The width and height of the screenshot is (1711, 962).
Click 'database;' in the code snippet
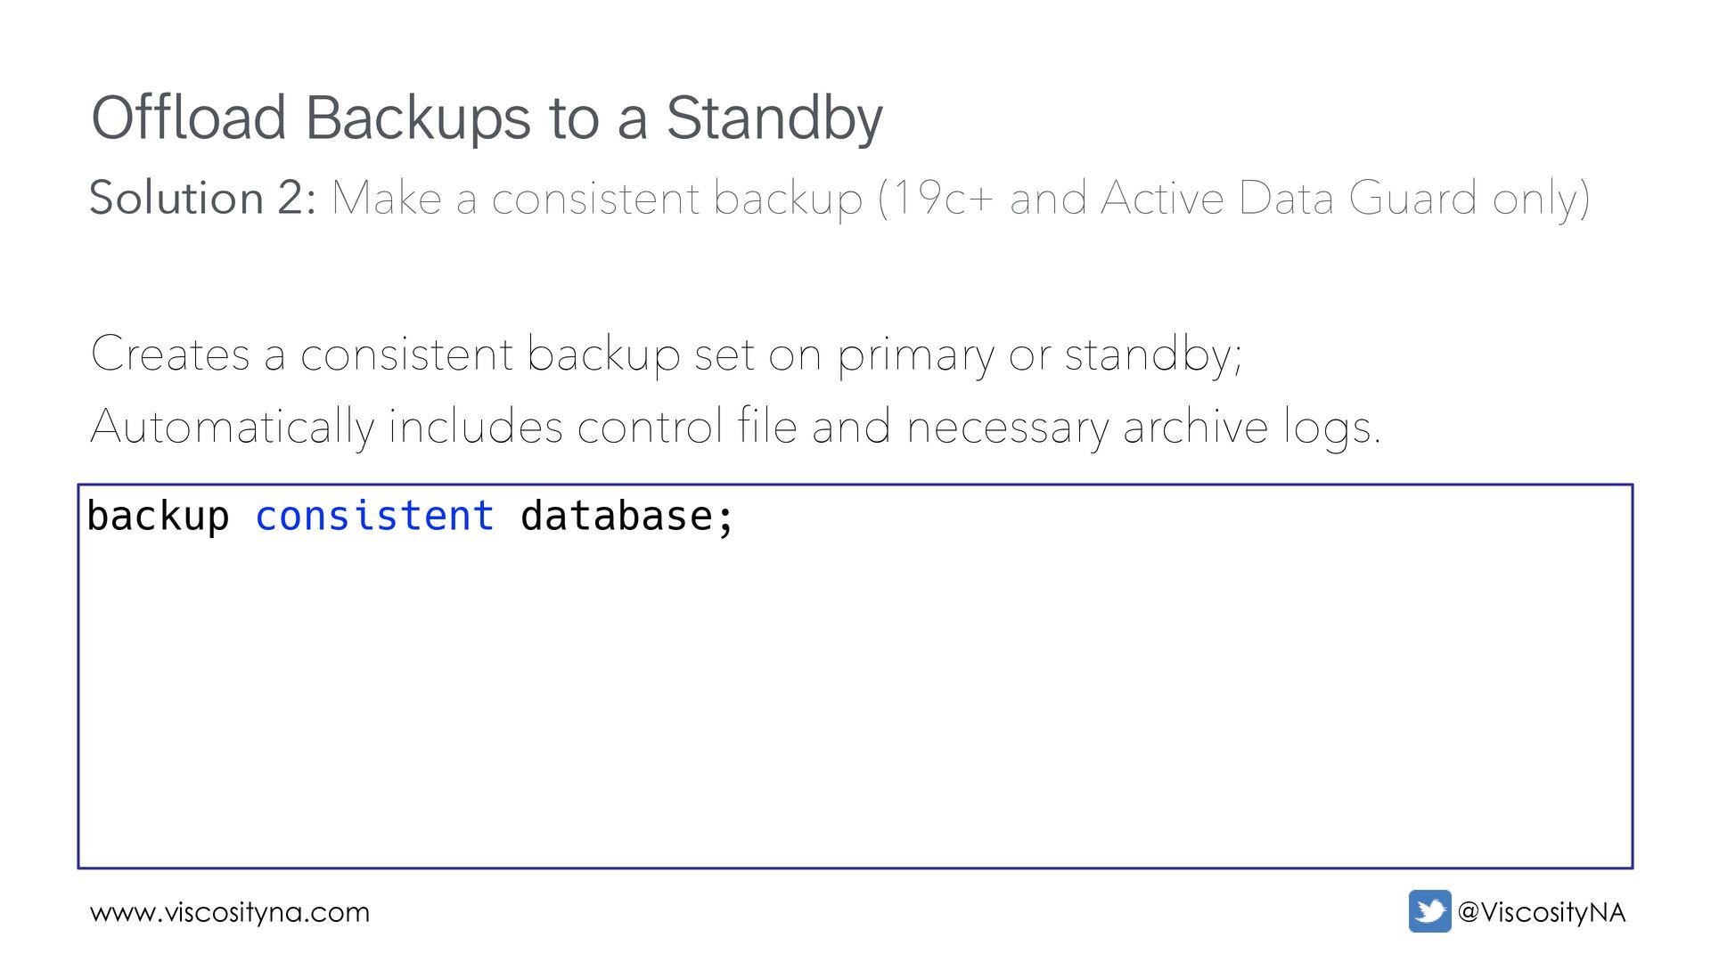[627, 517]
